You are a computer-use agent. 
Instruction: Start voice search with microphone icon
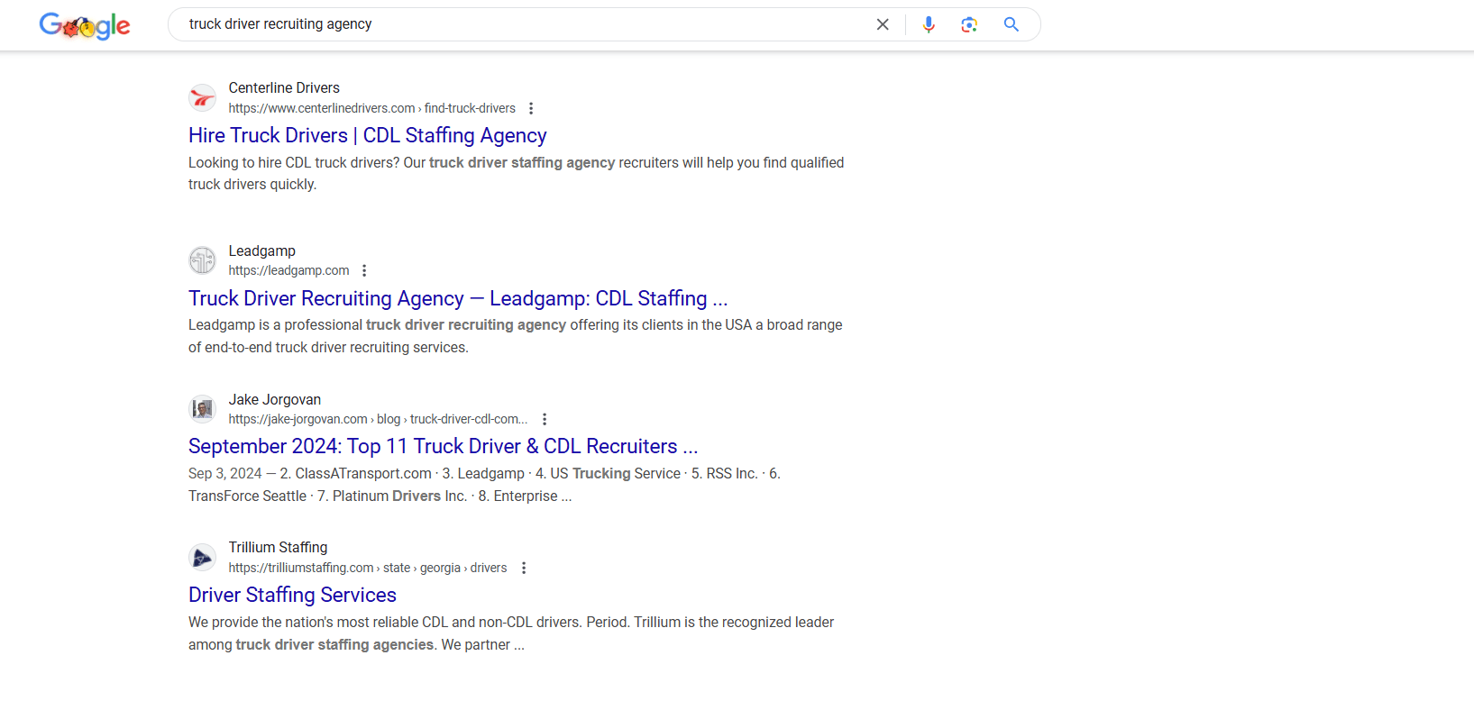click(x=929, y=24)
